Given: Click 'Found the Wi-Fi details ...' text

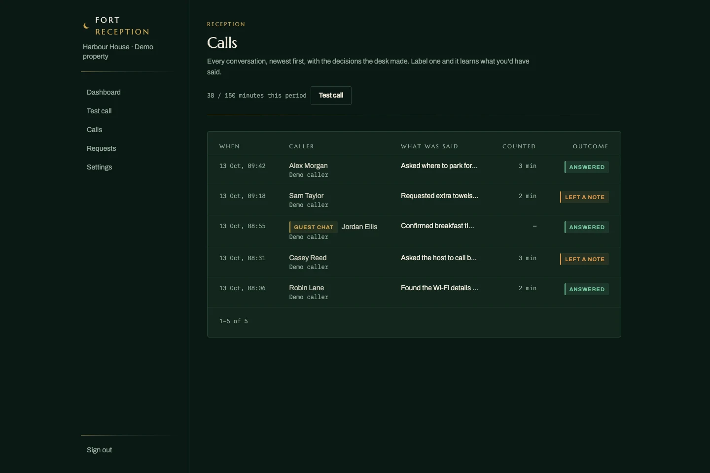Looking at the screenshot, I should [x=439, y=288].
